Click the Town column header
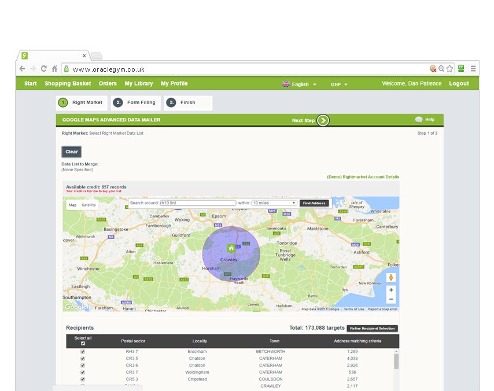The image size is (494, 391). tap(274, 341)
